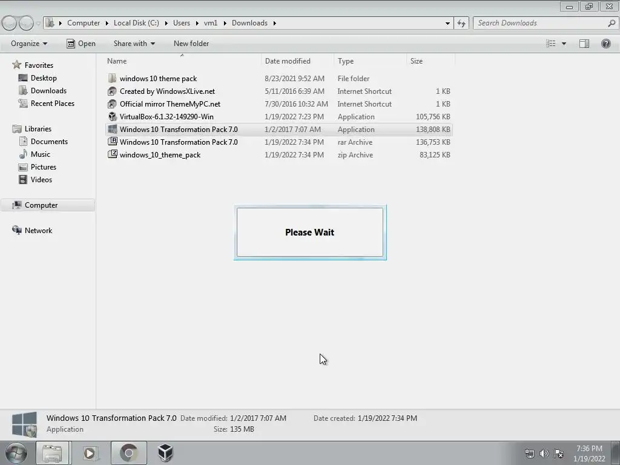
Task: Select the windows 10 theme pack folder
Action: (x=158, y=79)
